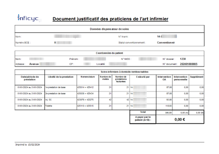Click the nomenclature code of the Toilette row
Screen dimensions: 219x154
click(85, 106)
